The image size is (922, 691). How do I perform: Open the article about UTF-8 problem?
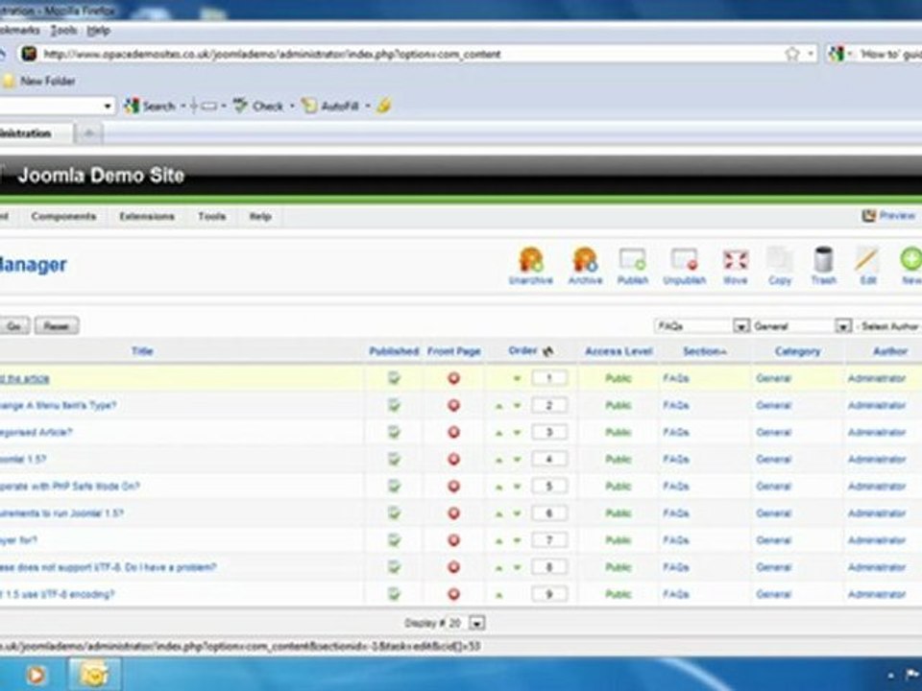coord(109,567)
